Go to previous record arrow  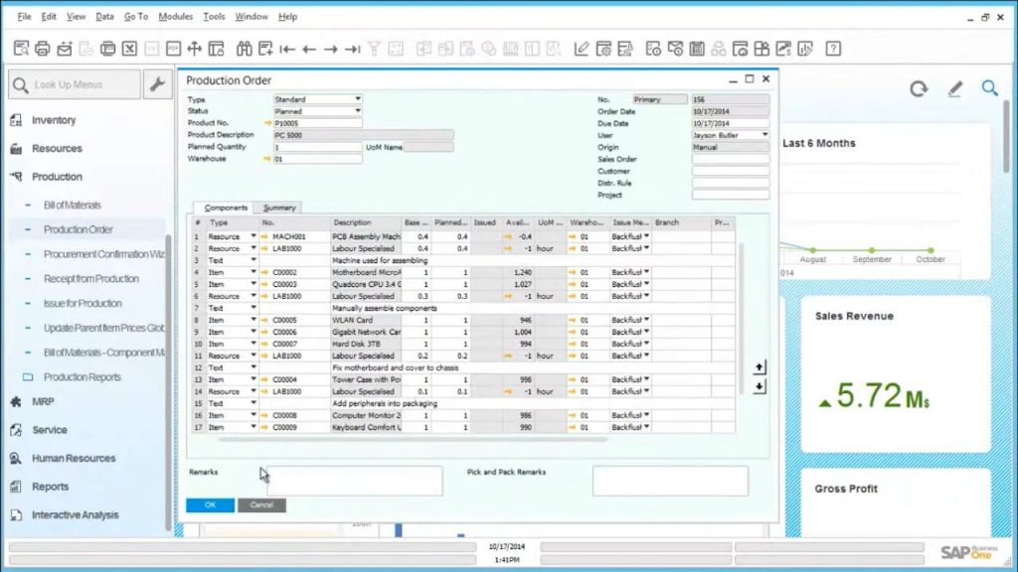pyautogui.click(x=309, y=49)
